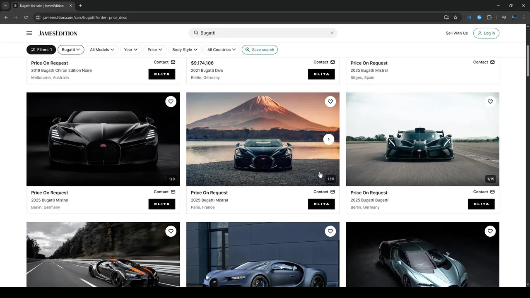This screenshot has width=530, height=298.
Task: Click ELITA badge on Bugatti Divo listing
Action: [x=321, y=74]
